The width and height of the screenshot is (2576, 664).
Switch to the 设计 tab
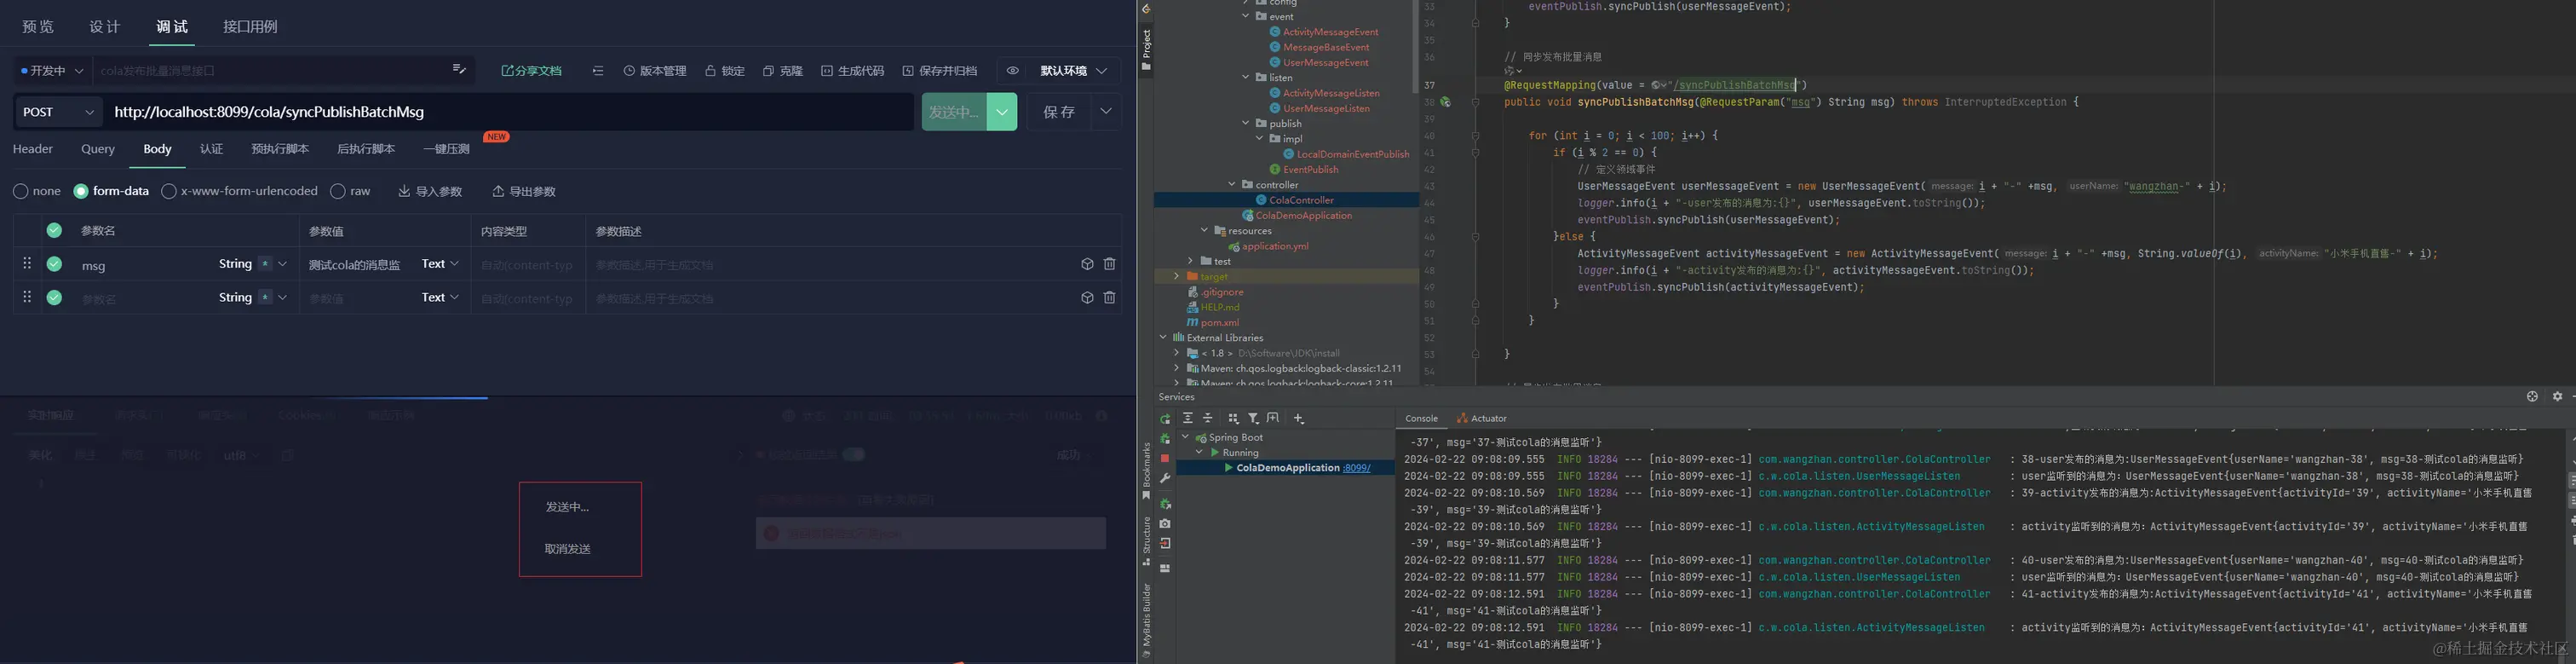click(105, 27)
